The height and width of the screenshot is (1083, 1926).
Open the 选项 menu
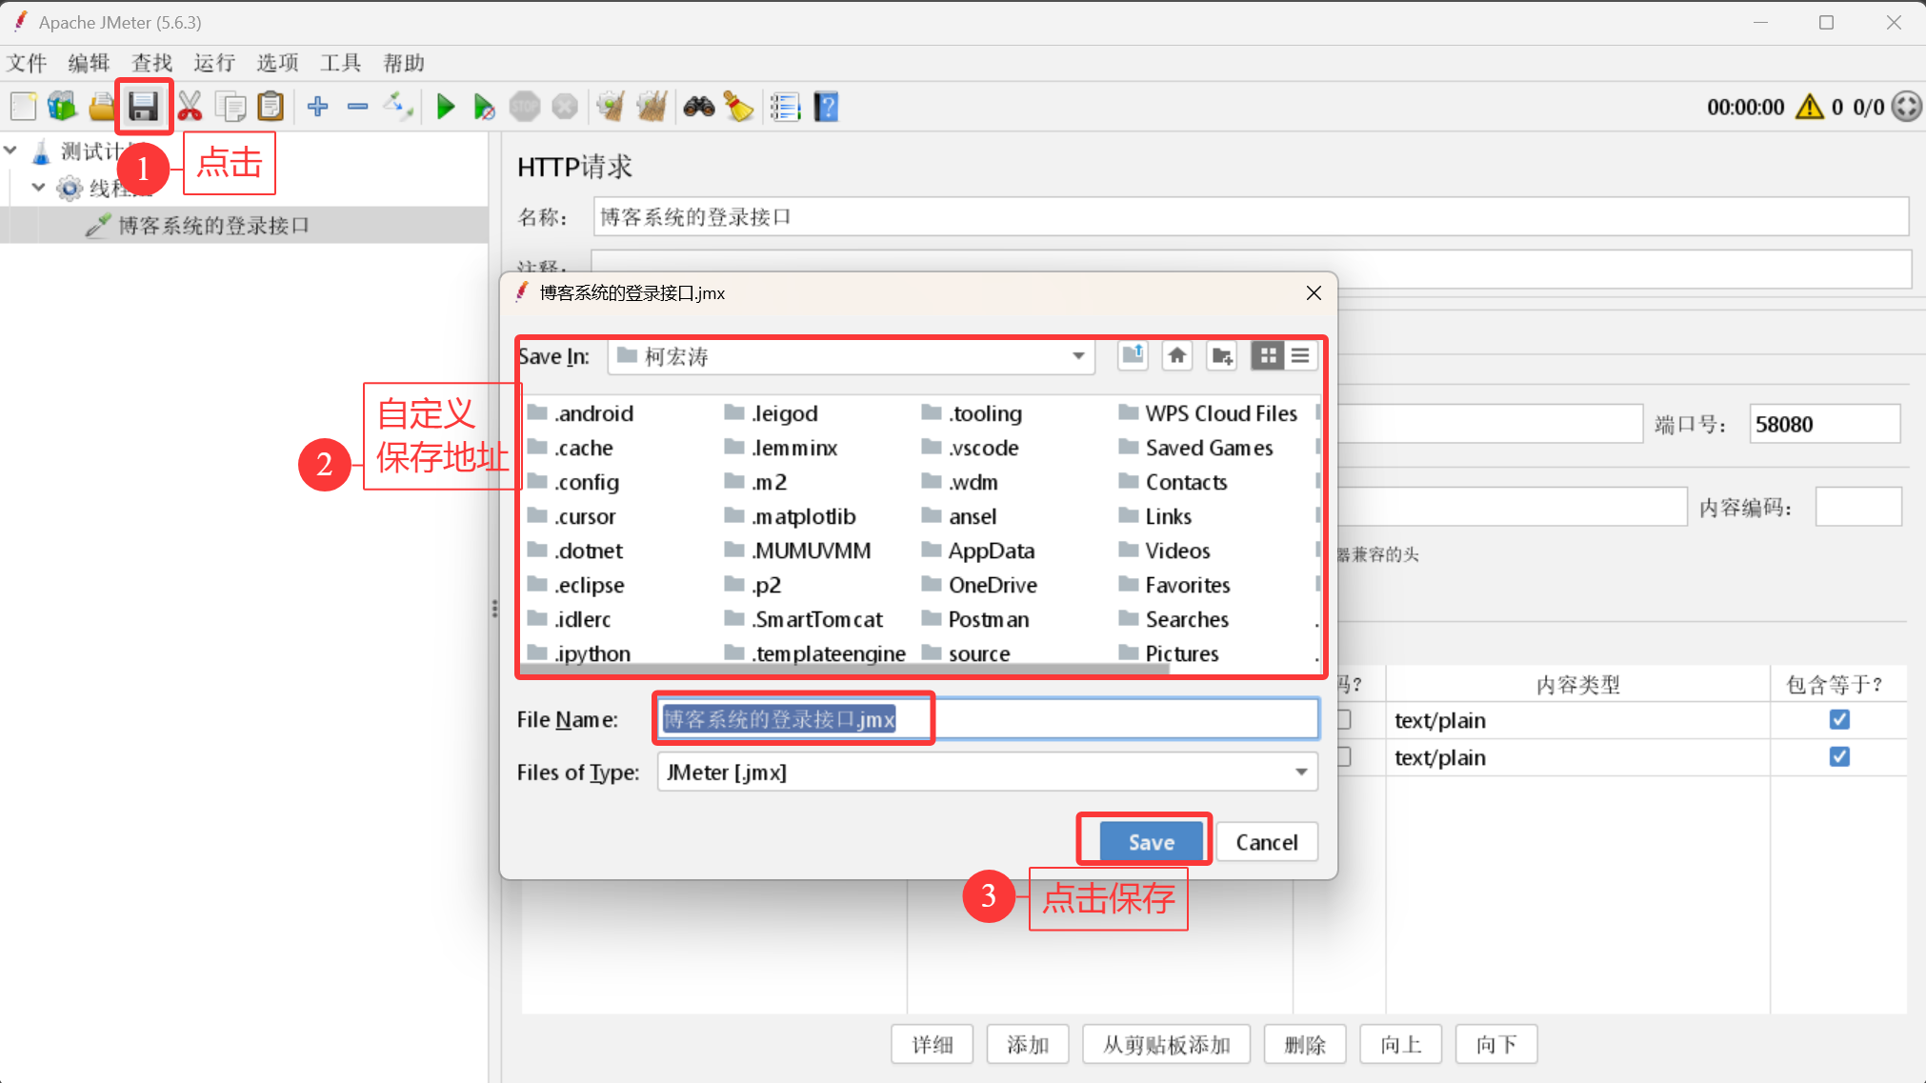[x=277, y=63]
